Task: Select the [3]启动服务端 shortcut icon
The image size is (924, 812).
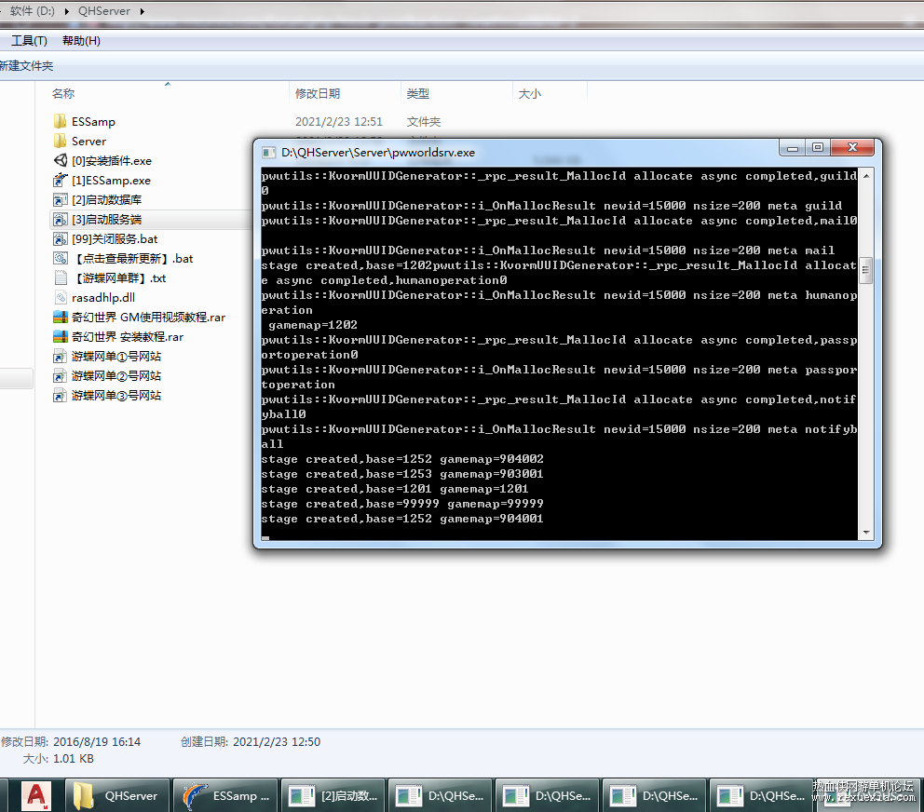Action: 61,219
